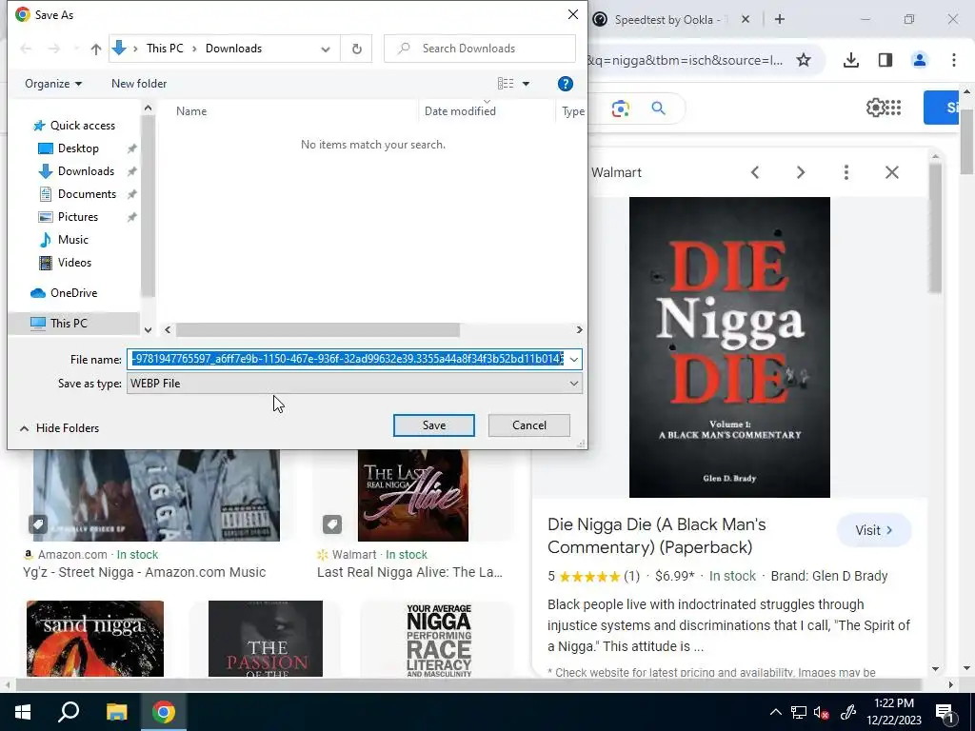Open the Paperback product title link

[x=657, y=536]
